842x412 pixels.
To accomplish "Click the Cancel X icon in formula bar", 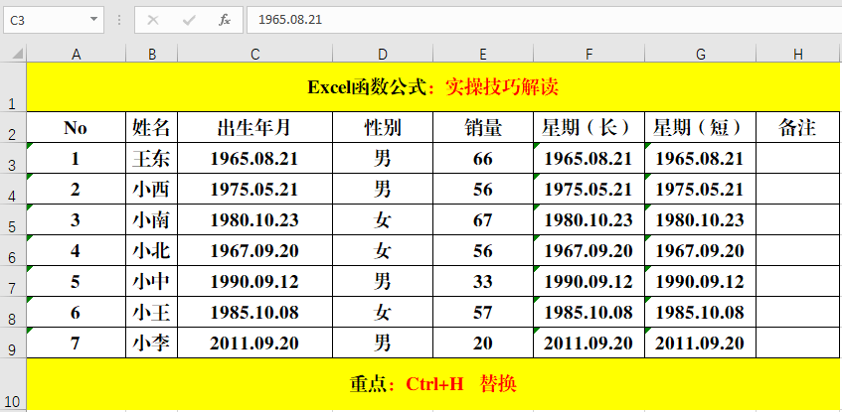I will pos(153,20).
